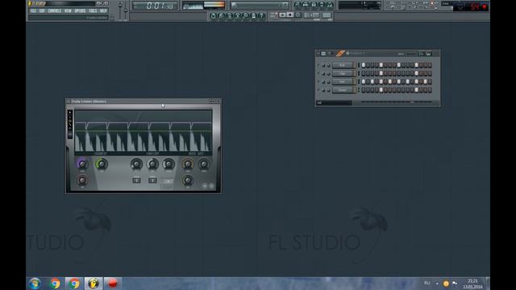The height and width of the screenshot is (290, 516).
Task: Click the purple loudness gain knob
Action: coord(82,164)
